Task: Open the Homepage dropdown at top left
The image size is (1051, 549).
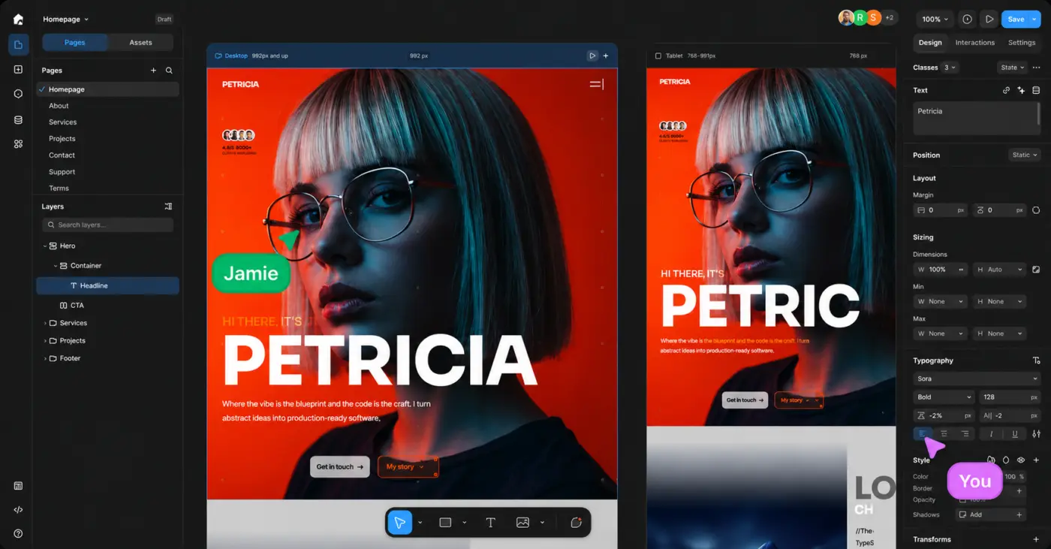Action: 65,20
